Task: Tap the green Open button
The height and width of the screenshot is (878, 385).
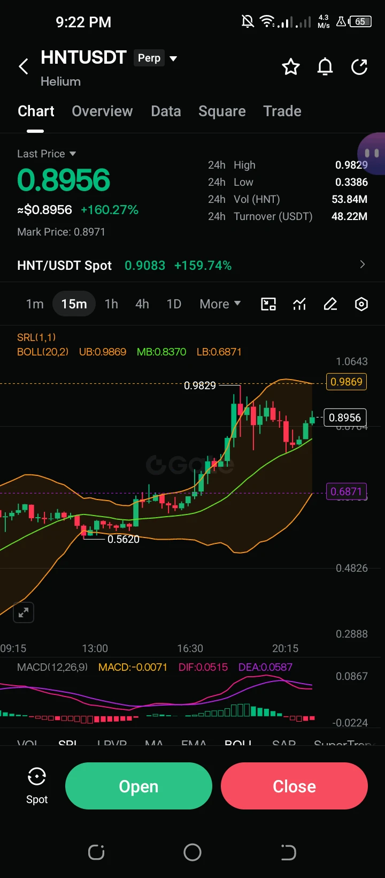Action: (138, 786)
